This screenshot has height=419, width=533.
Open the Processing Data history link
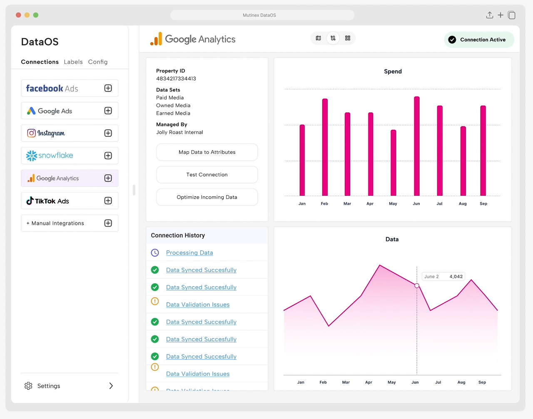[189, 253]
